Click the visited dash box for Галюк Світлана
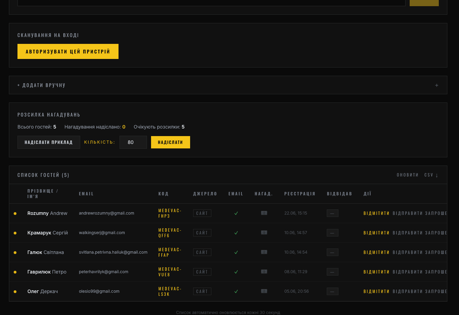This screenshot has height=315, width=459. [x=333, y=252]
